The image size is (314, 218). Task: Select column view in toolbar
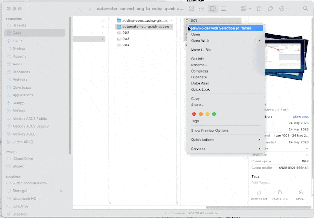tap(213, 9)
